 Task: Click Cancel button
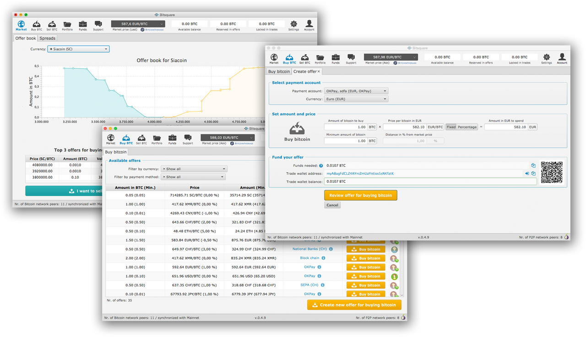point(332,205)
